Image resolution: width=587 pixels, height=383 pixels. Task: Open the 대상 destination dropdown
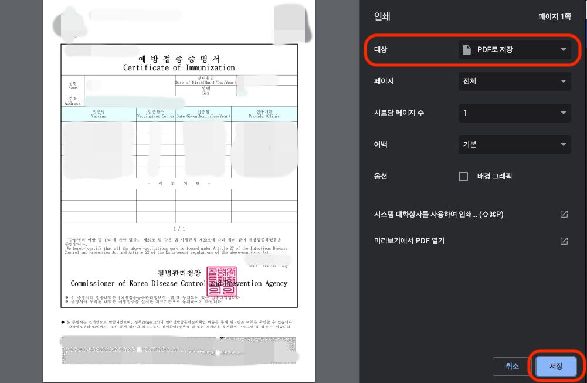515,50
